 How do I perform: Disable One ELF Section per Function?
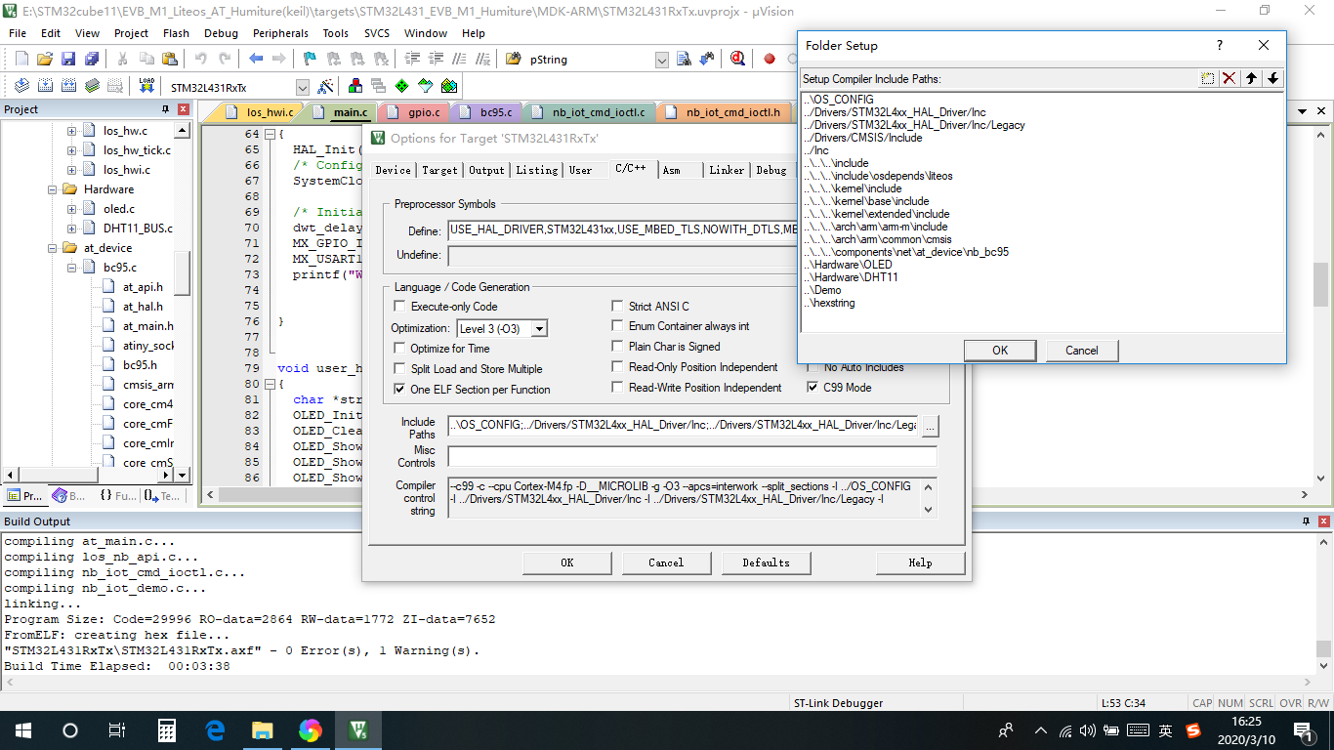pos(399,389)
